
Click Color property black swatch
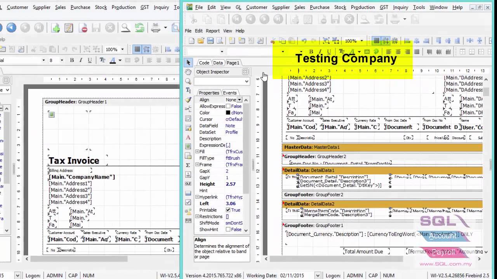pos(228,113)
